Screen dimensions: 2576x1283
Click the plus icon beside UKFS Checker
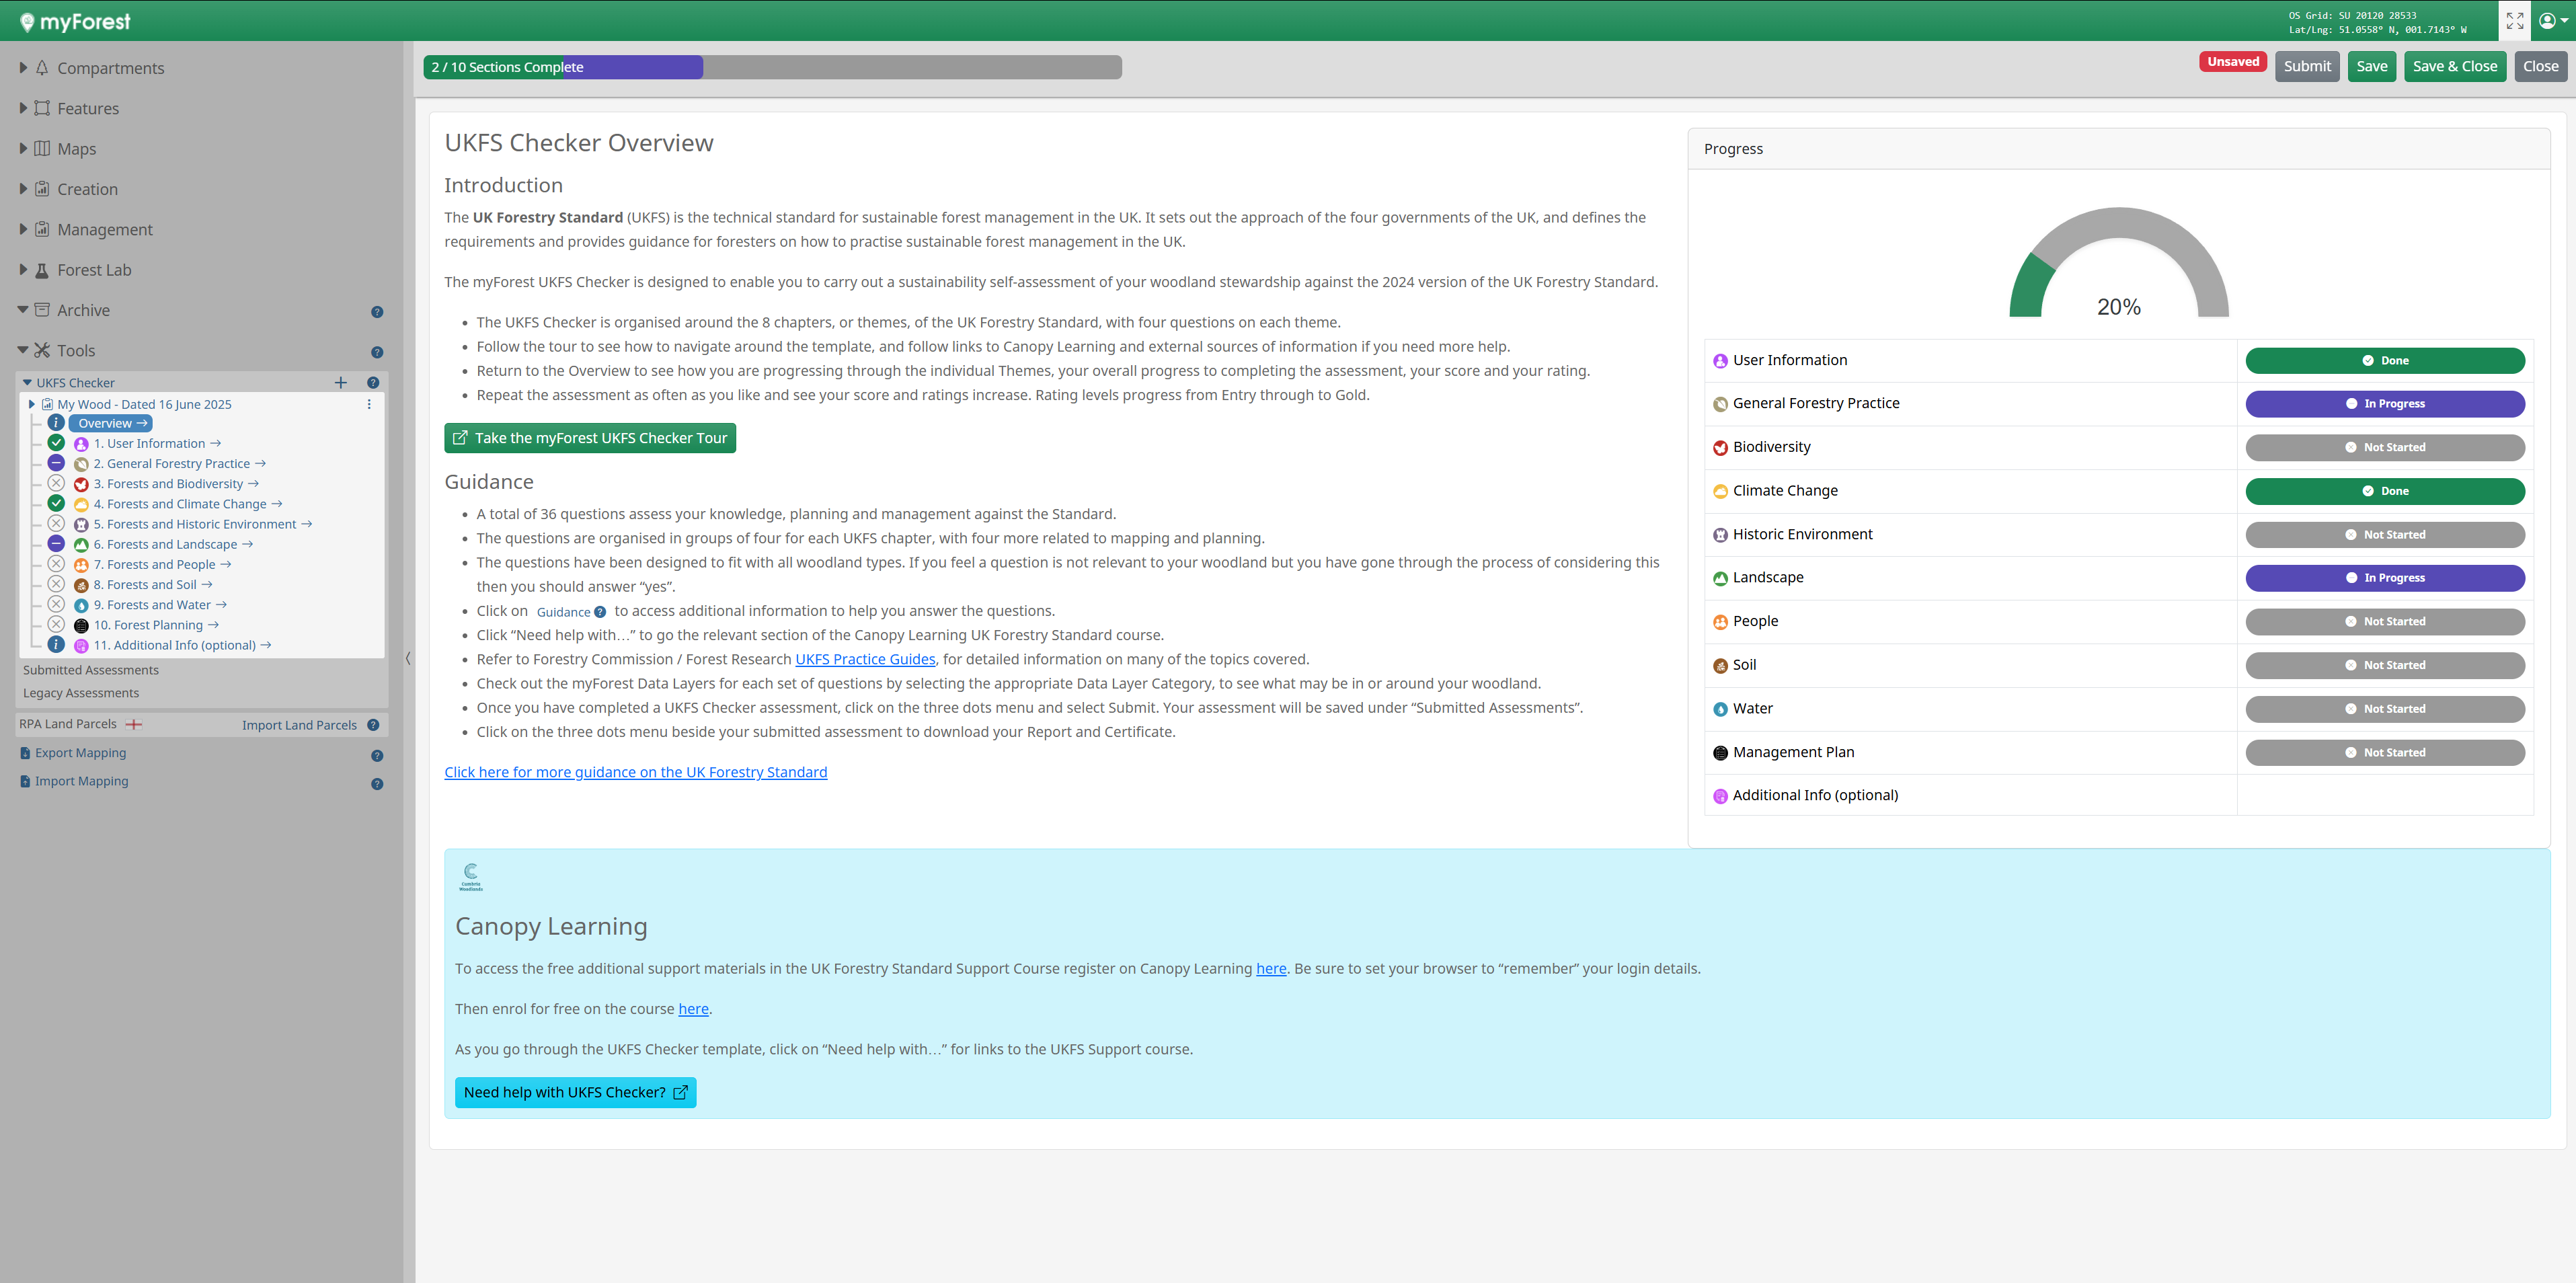tap(340, 383)
